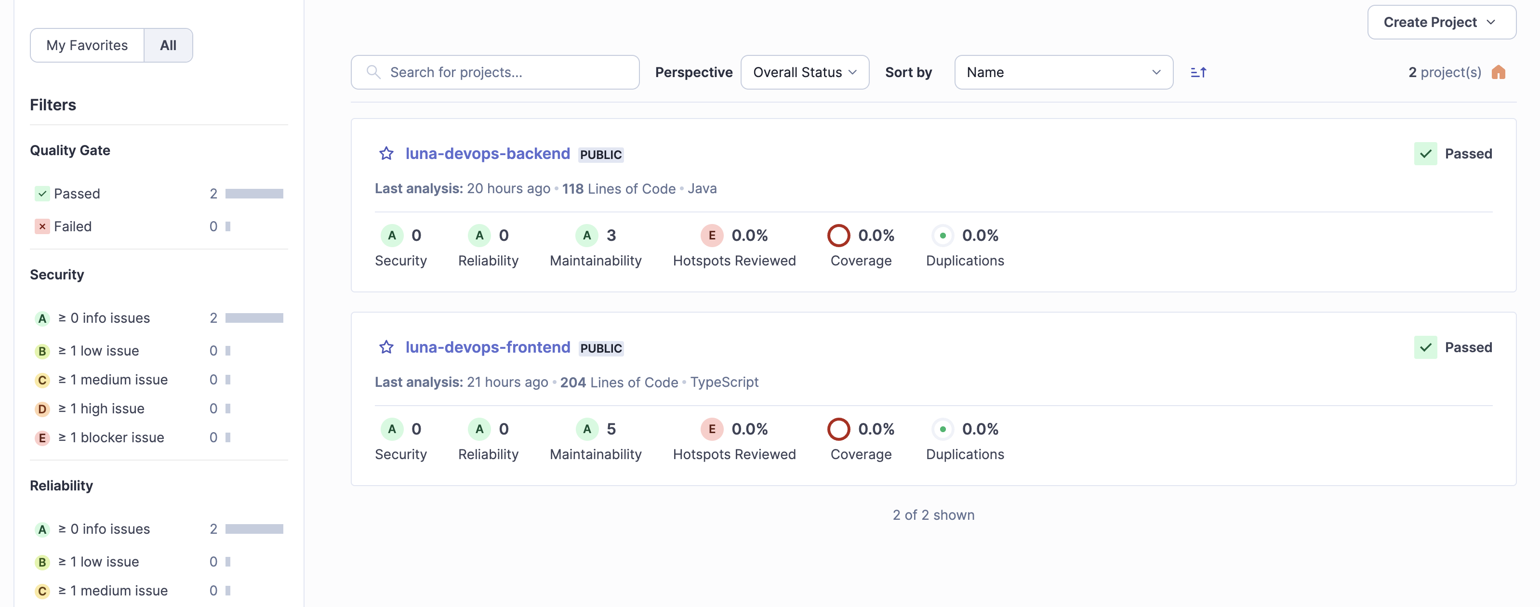
Task: Click the orange home icon near project count
Action: click(x=1498, y=72)
